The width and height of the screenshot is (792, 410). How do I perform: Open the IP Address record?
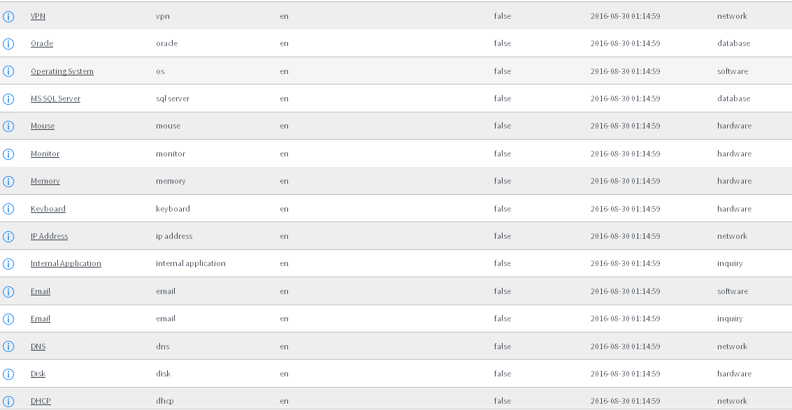50,236
